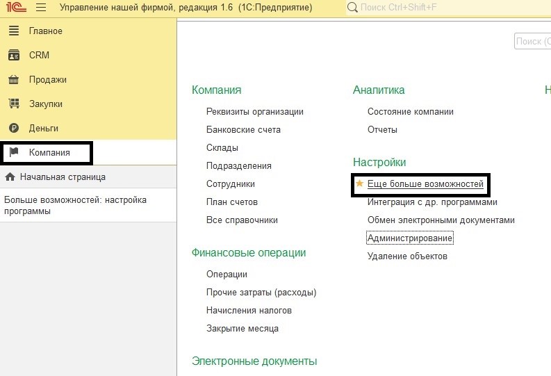This screenshot has height=376, width=551.
Task: Open the Администрирование settings link
Action: (x=410, y=238)
